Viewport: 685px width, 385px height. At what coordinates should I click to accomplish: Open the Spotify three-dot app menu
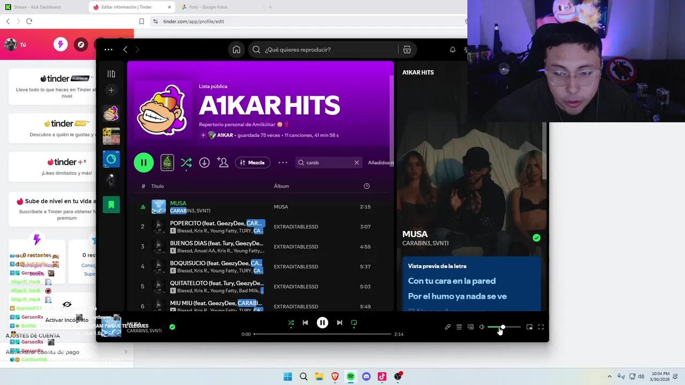coord(109,50)
